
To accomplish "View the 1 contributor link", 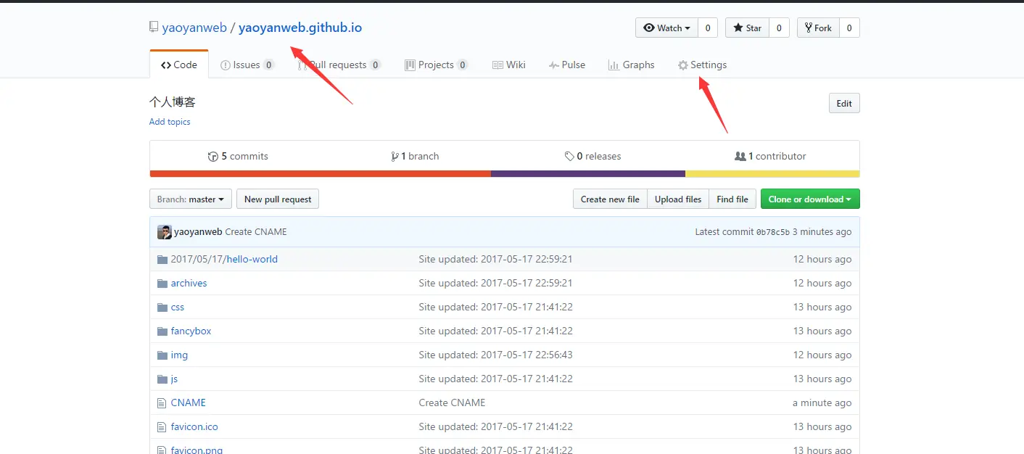I will coord(770,156).
